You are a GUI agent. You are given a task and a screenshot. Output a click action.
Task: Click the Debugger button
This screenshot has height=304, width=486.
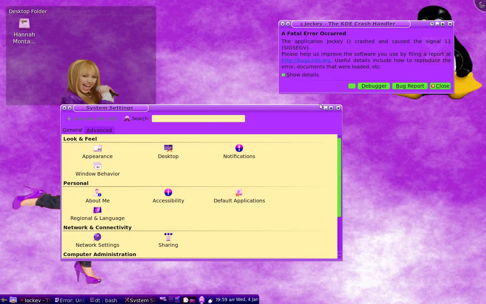[374, 86]
